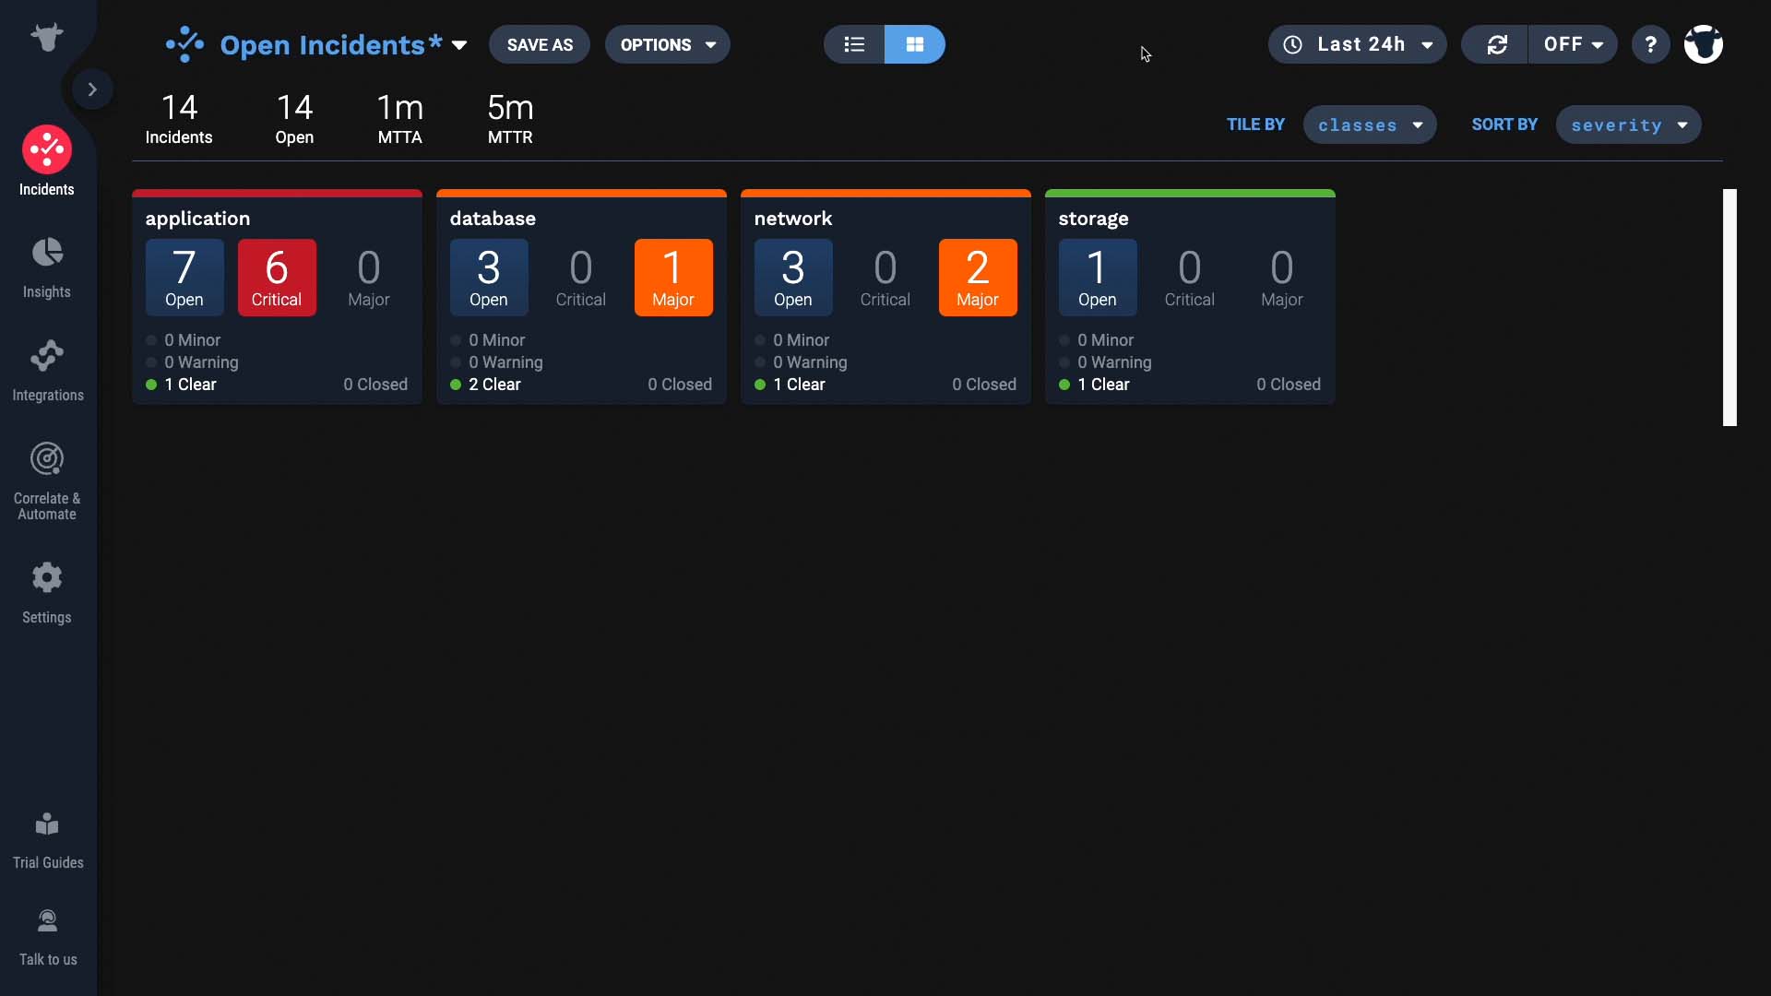The width and height of the screenshot is (1771, 996).
Task: Click 0 Minor in network card
Action: click(792, 340)
